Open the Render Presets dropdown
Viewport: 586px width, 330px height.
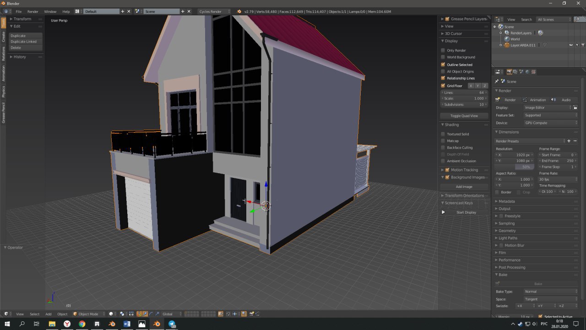coord(530,141)
